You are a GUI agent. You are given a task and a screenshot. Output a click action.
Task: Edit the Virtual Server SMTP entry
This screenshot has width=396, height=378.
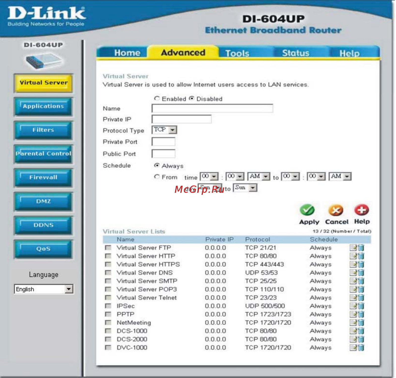coord(354,281)
